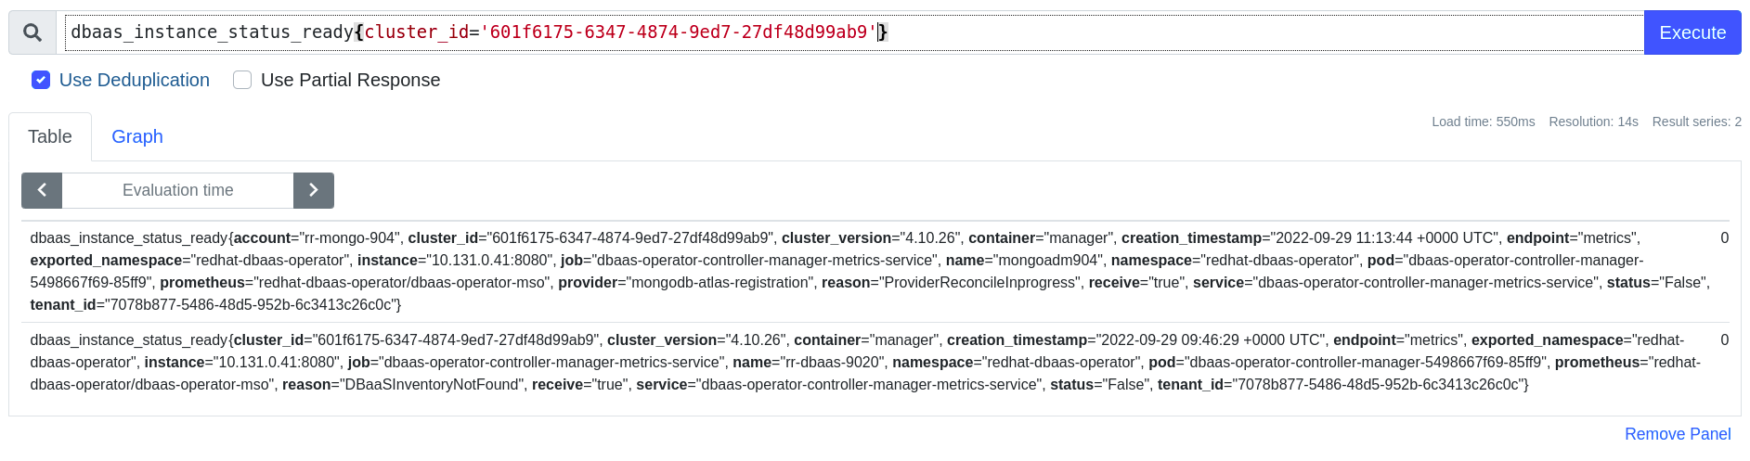The image size is (1750, 461).
Task: Click the magnifying glass search icon
Action: (x=32, y=32)
